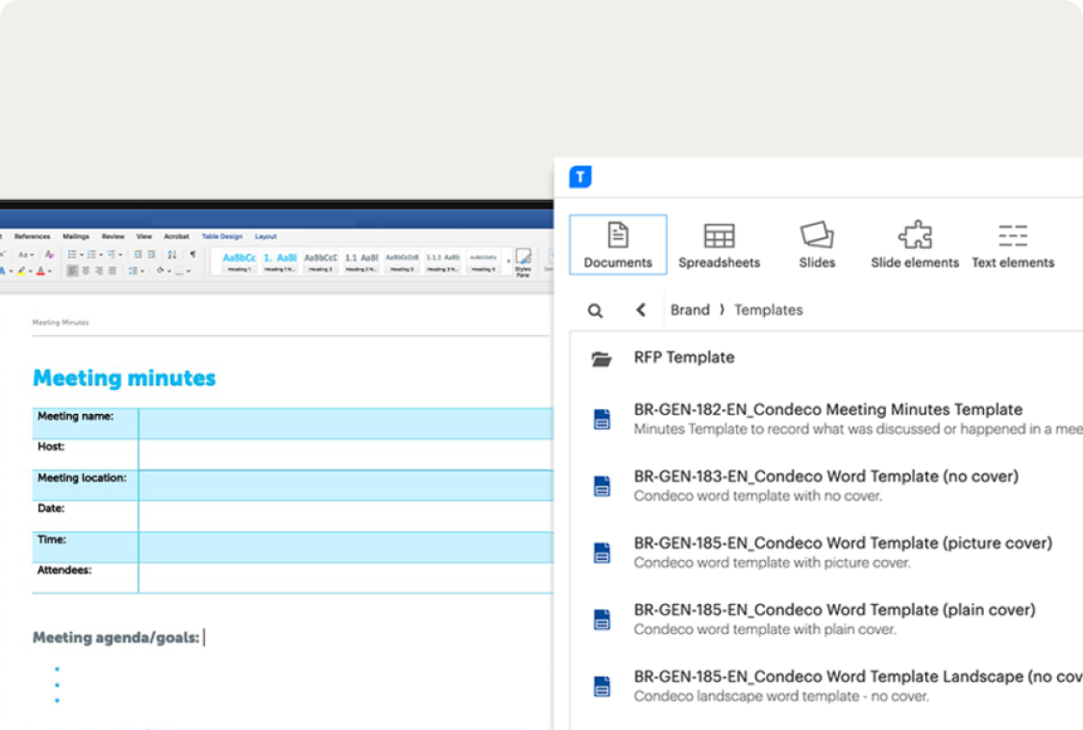Click the text highlight color icon
1083x730 pixels.
coord(21,271)
